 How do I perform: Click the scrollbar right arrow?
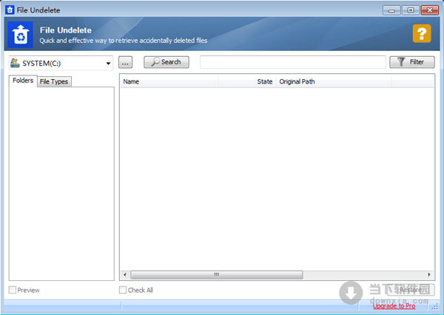pos(429,274)
